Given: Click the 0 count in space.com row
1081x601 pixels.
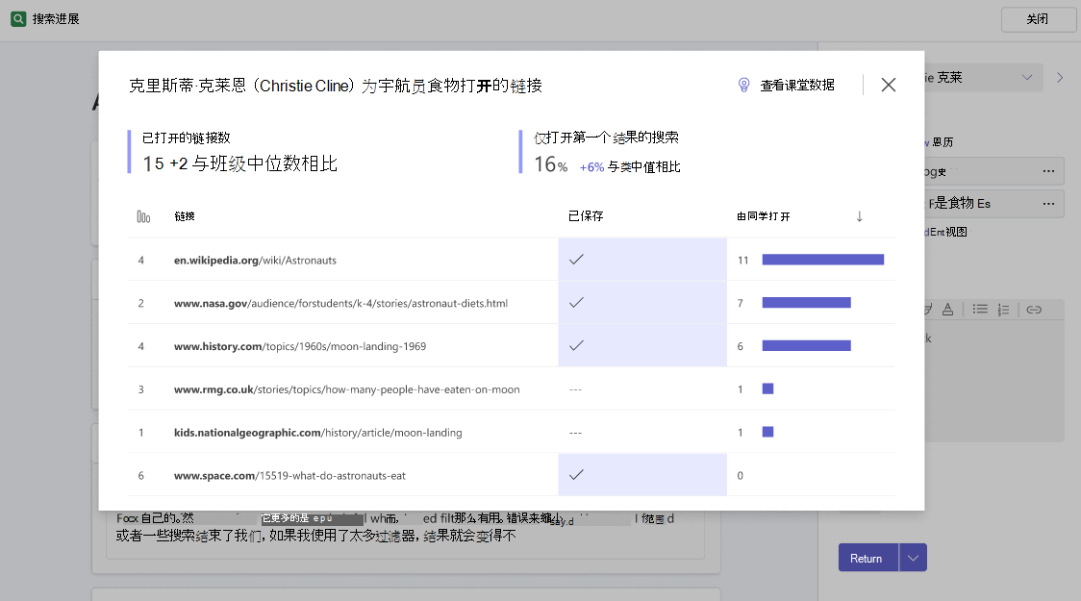Looking at the screenshot, I should (x=740, y=476).
